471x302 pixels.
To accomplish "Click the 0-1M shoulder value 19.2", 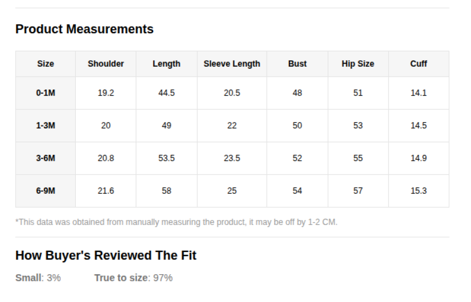I will (x=106, y=93).
